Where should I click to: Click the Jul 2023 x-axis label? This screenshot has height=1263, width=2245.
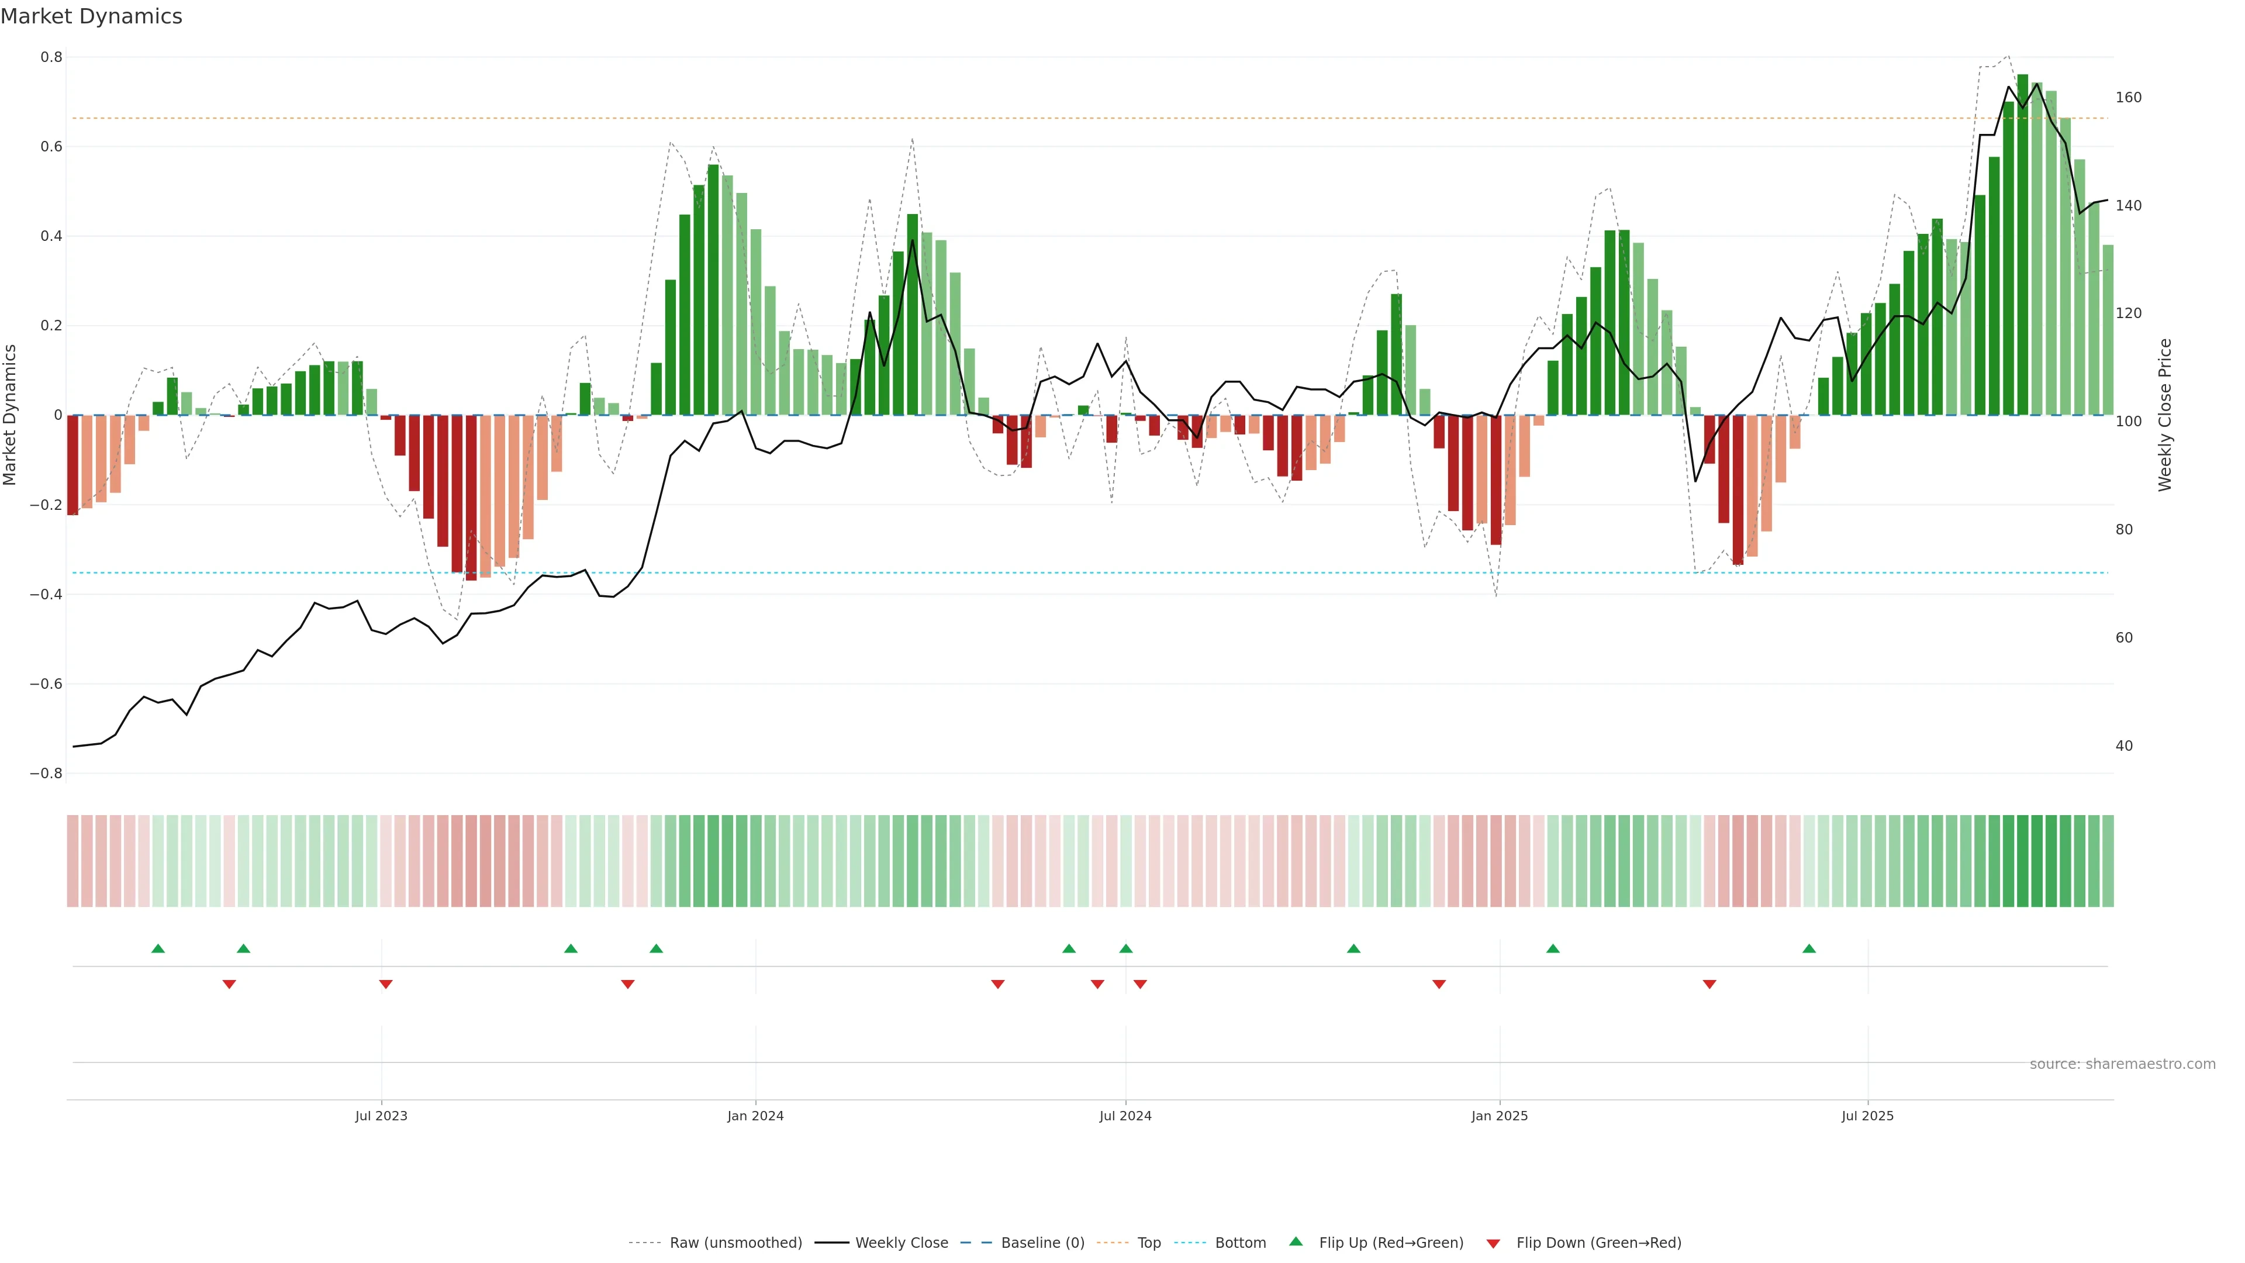tap(381, 1116)
